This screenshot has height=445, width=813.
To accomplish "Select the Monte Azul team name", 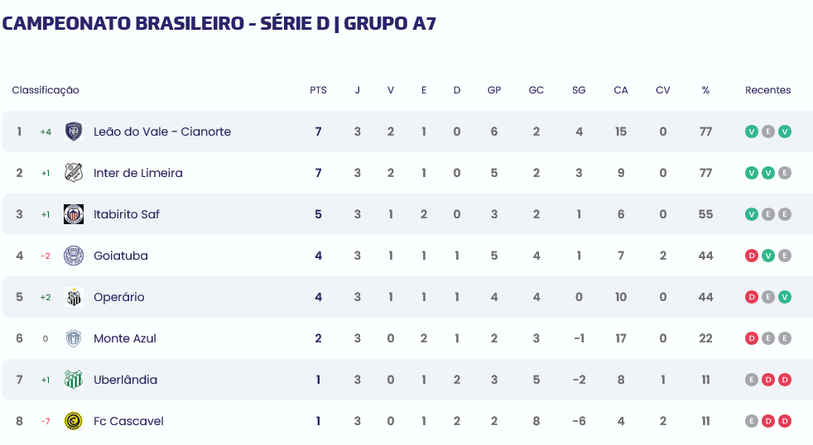I will (125, 338).
